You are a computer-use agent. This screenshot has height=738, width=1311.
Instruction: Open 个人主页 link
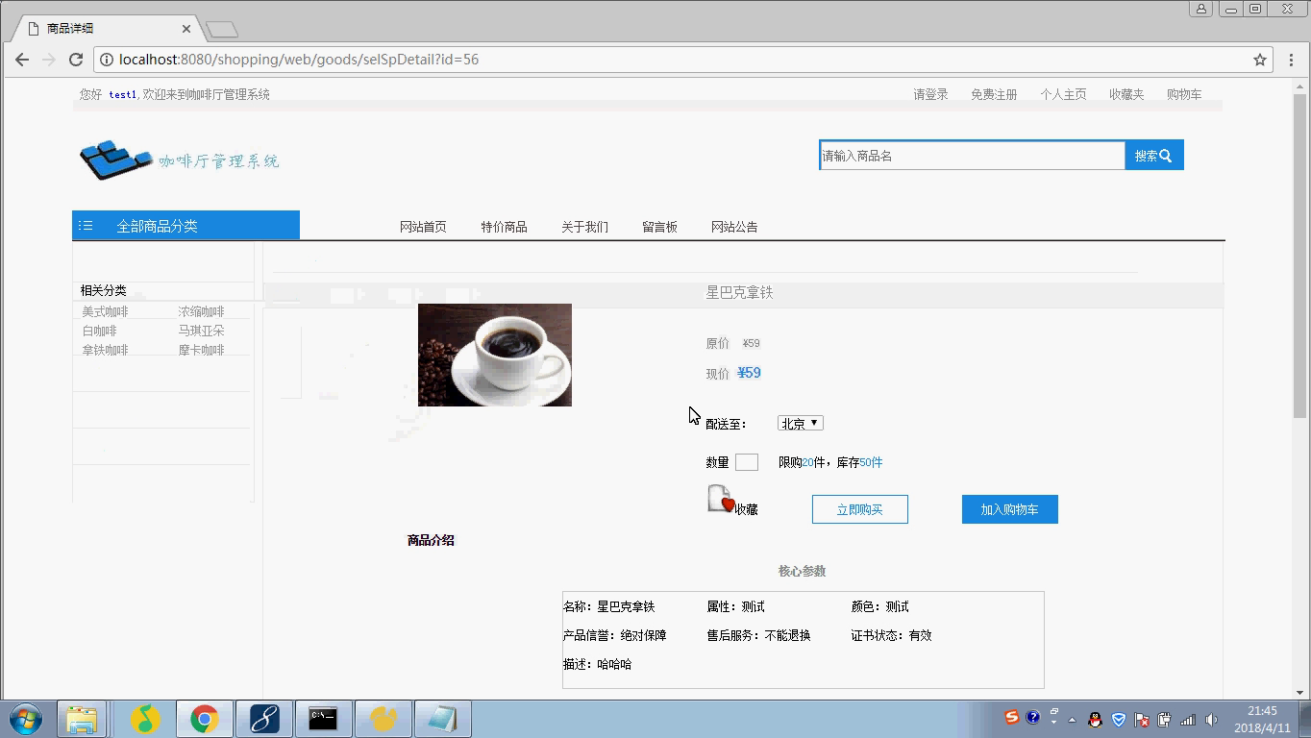coord(1063,94)
